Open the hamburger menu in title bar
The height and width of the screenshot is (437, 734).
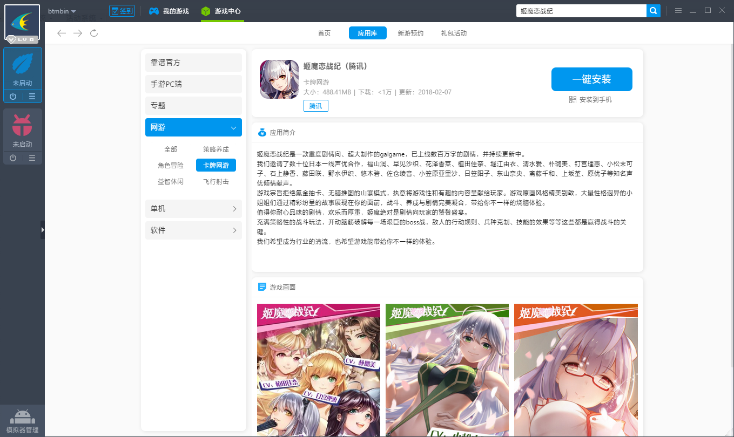(x=678, y=11)
